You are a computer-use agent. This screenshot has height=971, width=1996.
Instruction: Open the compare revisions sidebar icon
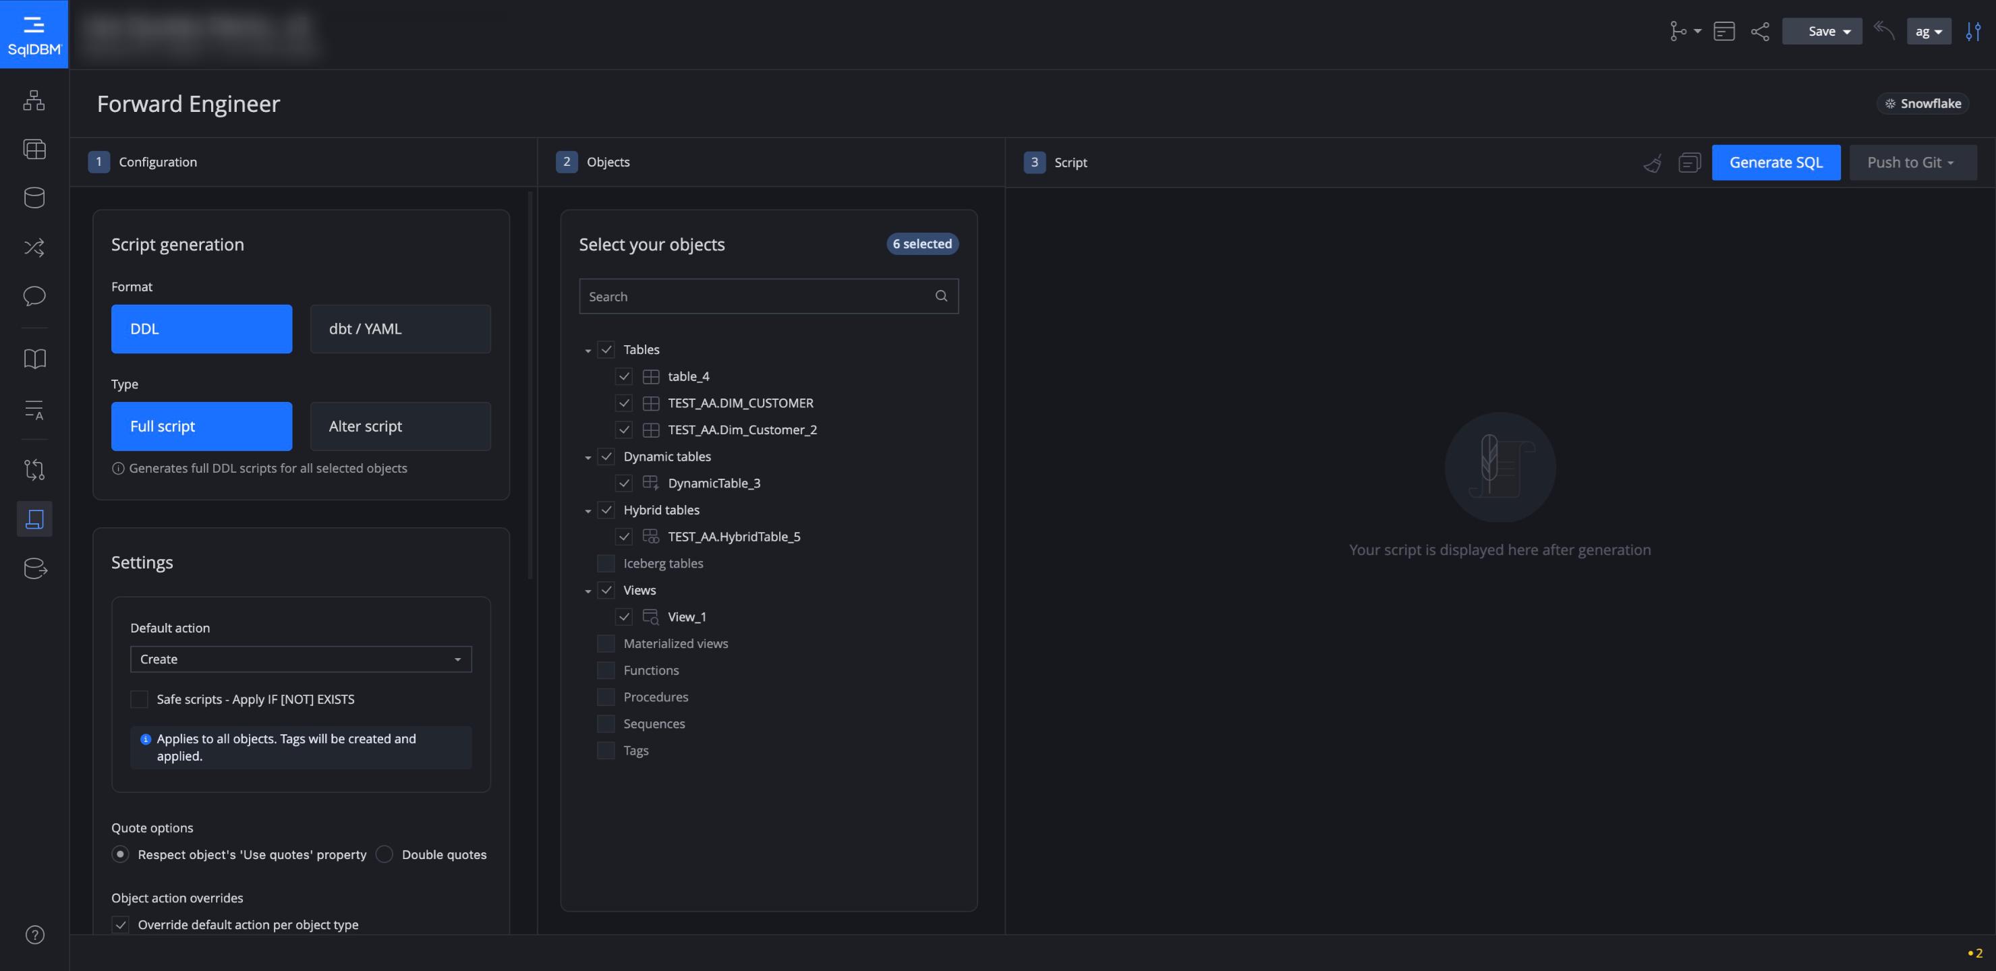tap(34, 469)
